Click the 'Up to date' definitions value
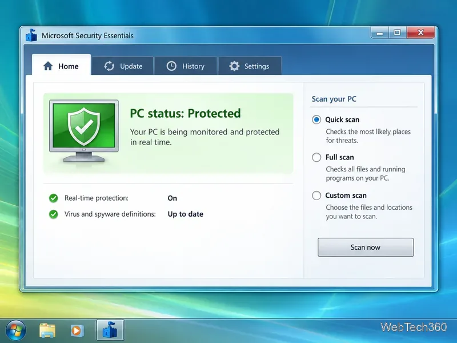The height and width of the screenshot is (343, 457). (x=185, y=214)
